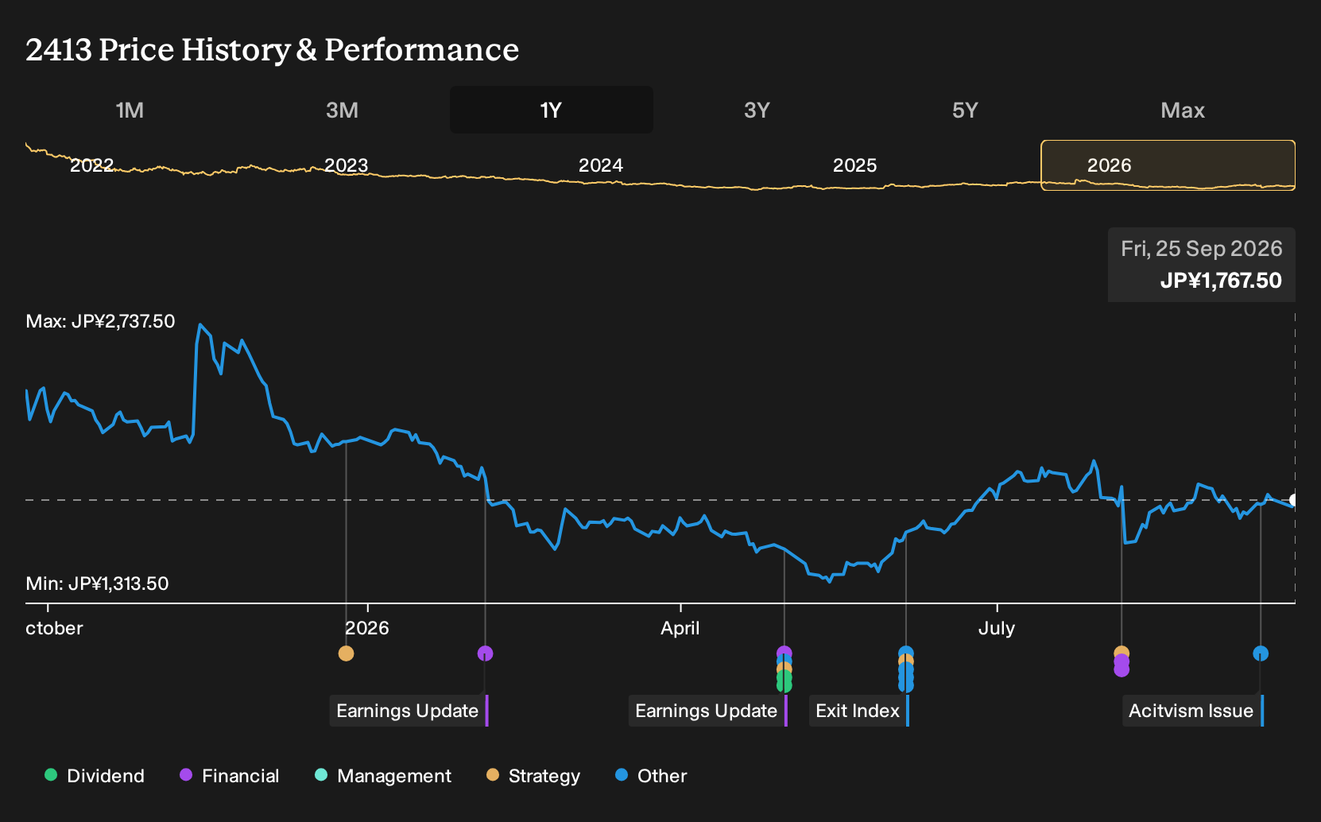Viewport: 1321px width, 822px height.
Task: Select the 3M time range tab
Action: pyautogui.click(x=342, y=110)
